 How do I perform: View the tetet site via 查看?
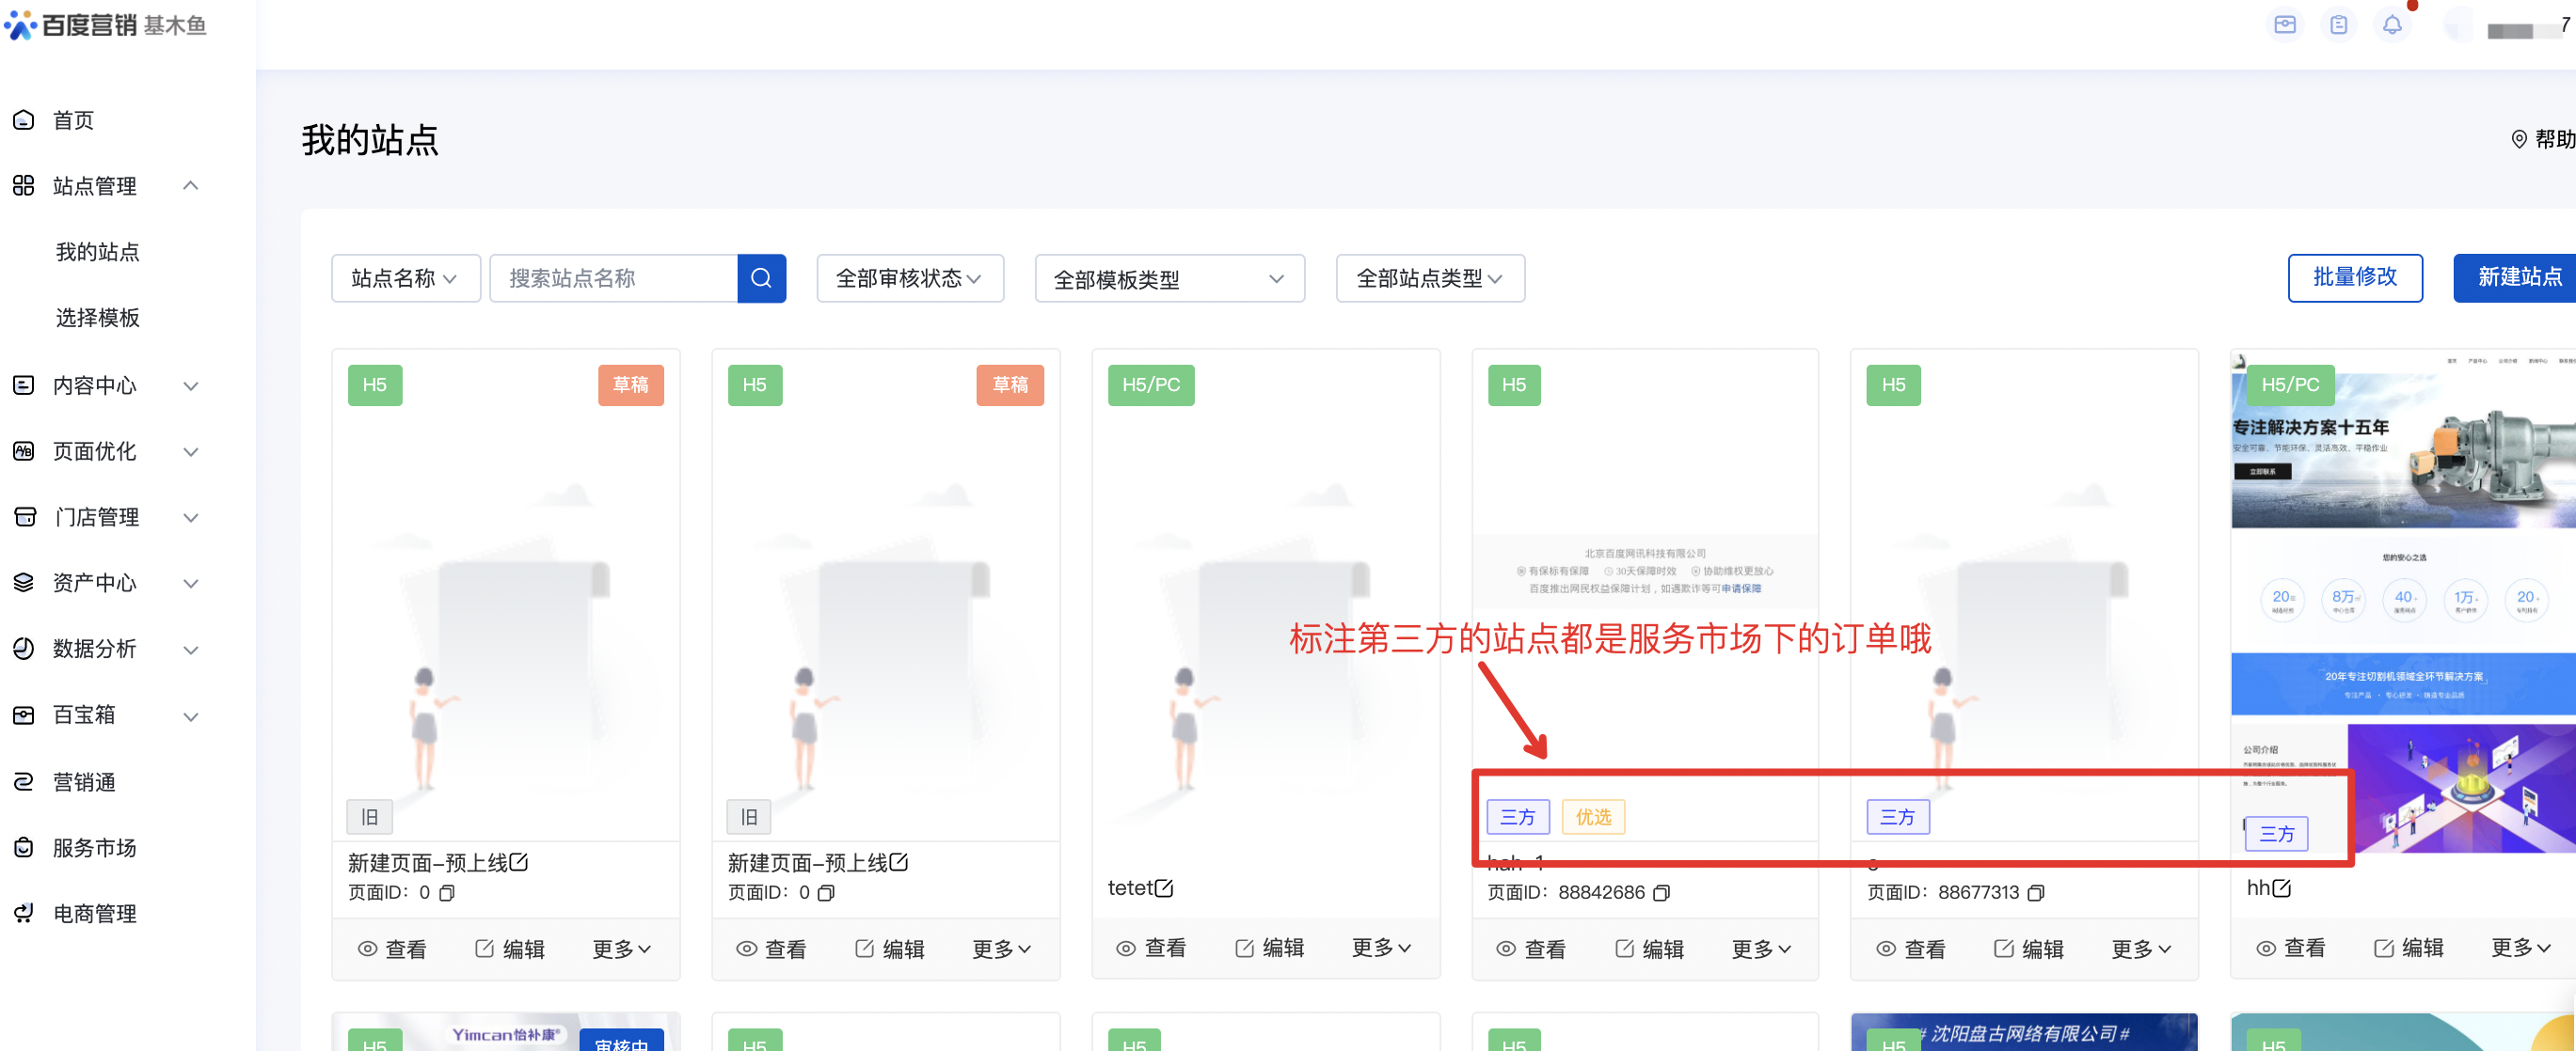(x=1151, y=947)
